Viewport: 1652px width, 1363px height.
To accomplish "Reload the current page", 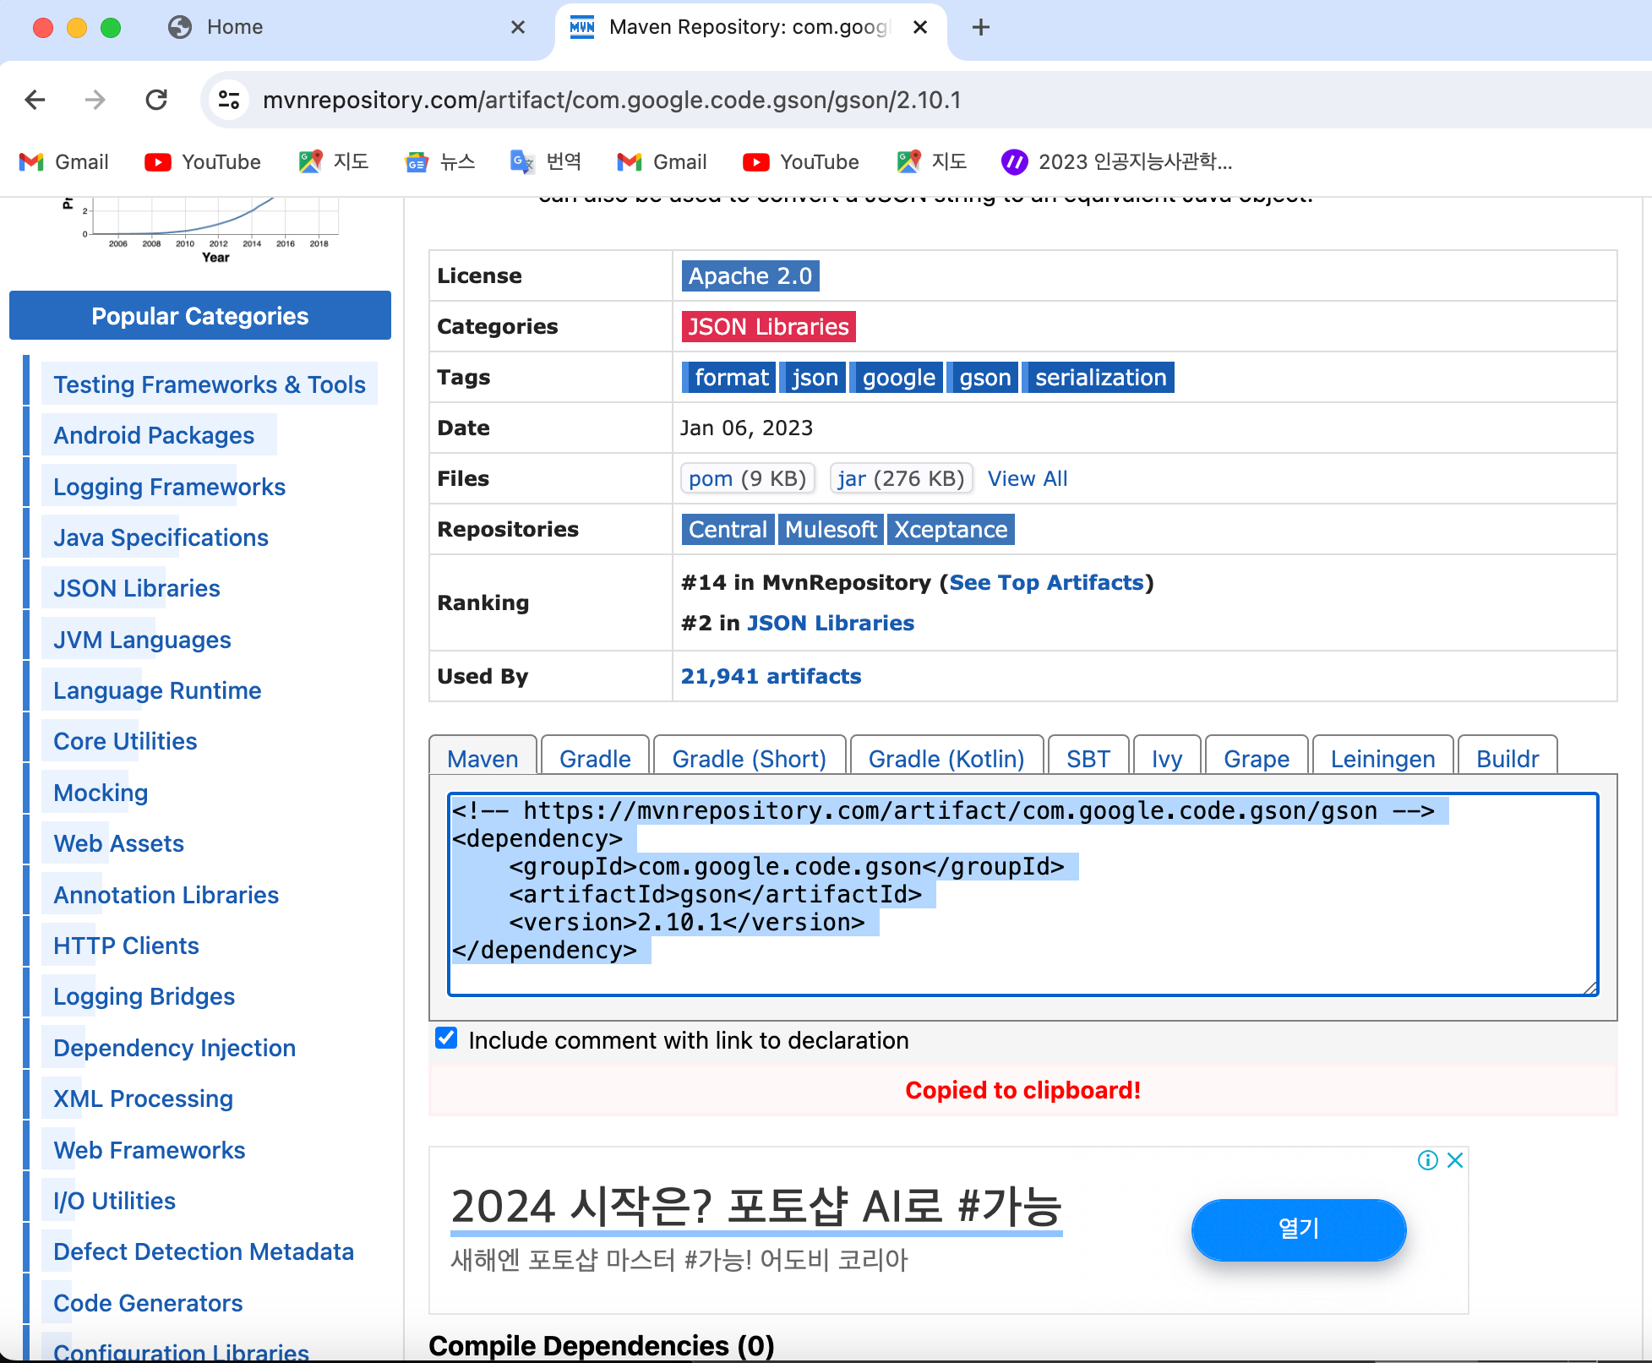I will coord(156,100).
